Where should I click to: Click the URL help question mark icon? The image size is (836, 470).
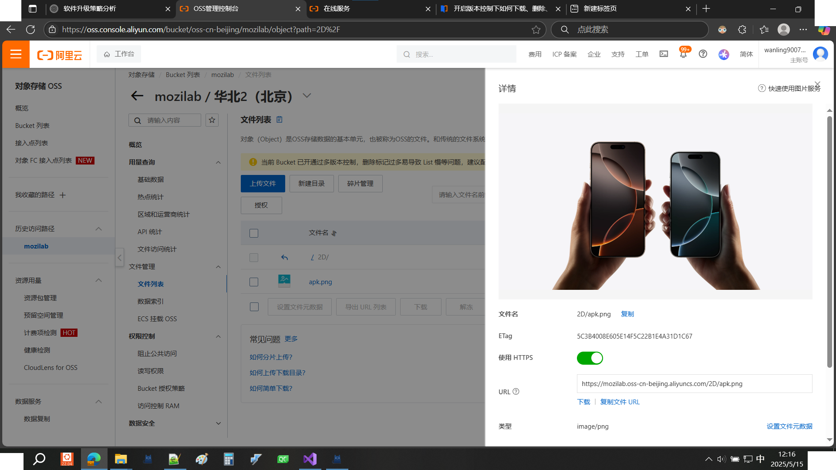(x=516, y=391)
